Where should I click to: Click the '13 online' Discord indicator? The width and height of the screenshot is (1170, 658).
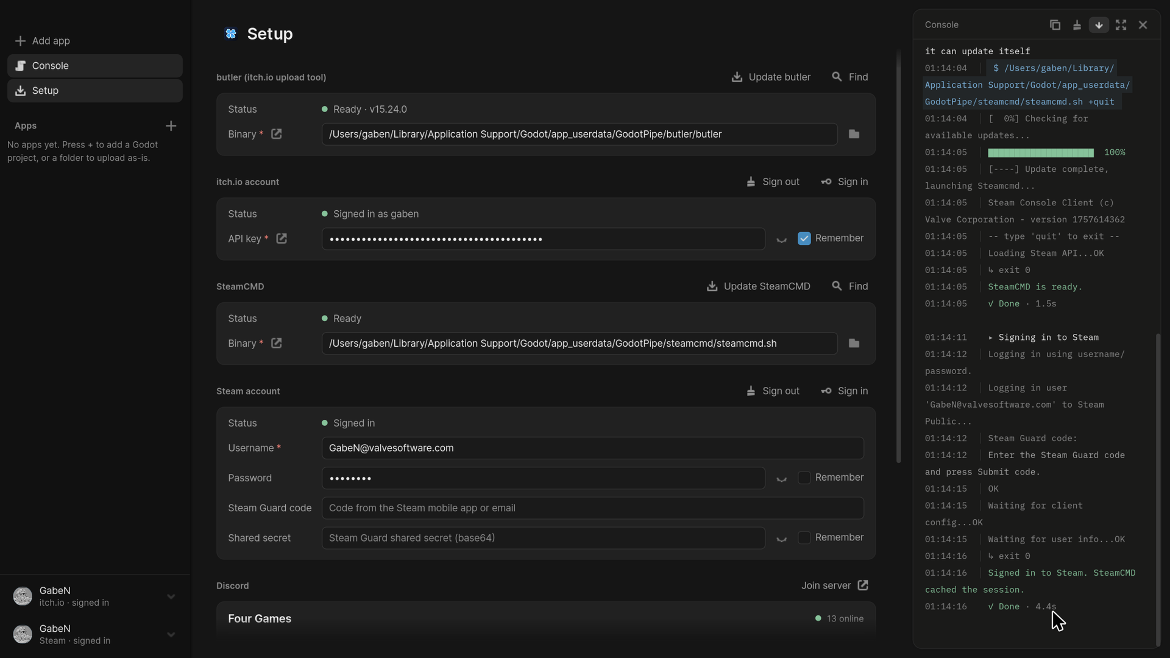click(839, 619)
